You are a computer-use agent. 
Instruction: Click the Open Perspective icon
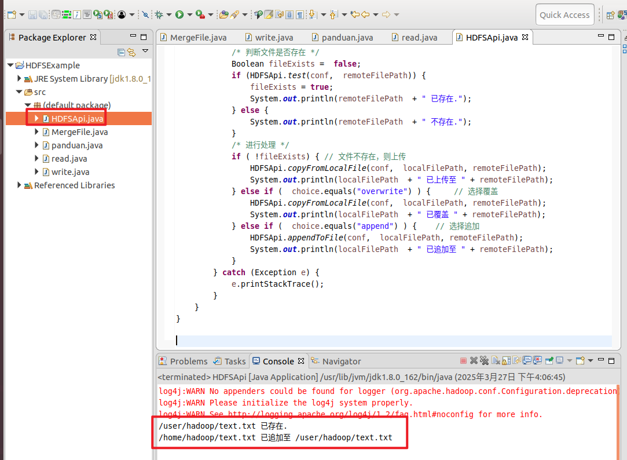click(611, 15)
